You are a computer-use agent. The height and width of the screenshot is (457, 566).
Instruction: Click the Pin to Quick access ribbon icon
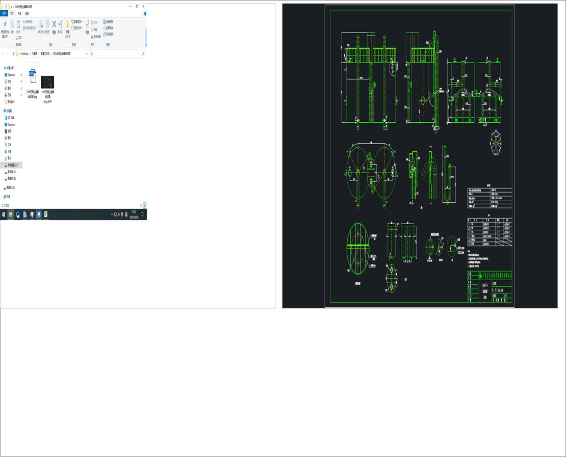click(x=5, y=24)
